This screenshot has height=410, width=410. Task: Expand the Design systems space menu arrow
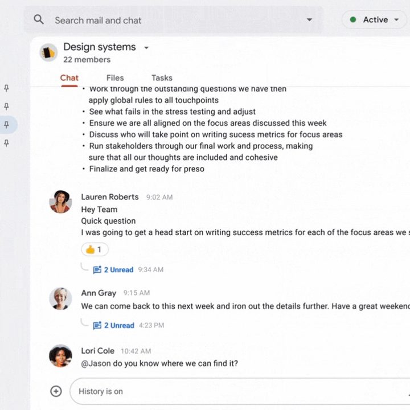146,48
